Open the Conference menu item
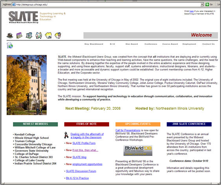This screenshot has width=221, height=185. (x=151, y=44)
